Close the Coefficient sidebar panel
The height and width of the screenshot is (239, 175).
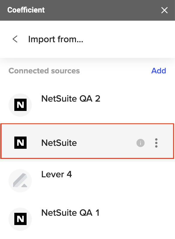pos(164,10)
